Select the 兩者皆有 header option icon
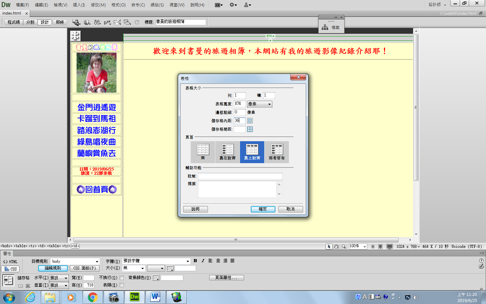 coord(277,152)
